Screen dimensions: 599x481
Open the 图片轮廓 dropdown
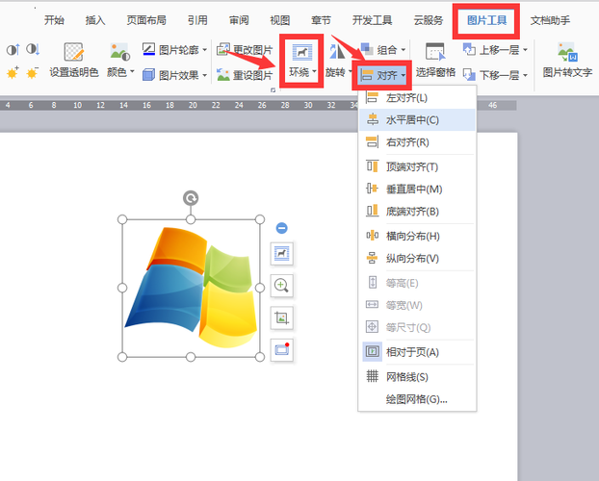tap(174, 50)
